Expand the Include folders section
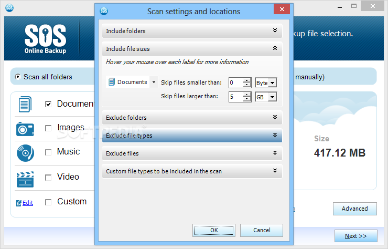388x249 pixels. pyautogui.click(x=192, y=31)
